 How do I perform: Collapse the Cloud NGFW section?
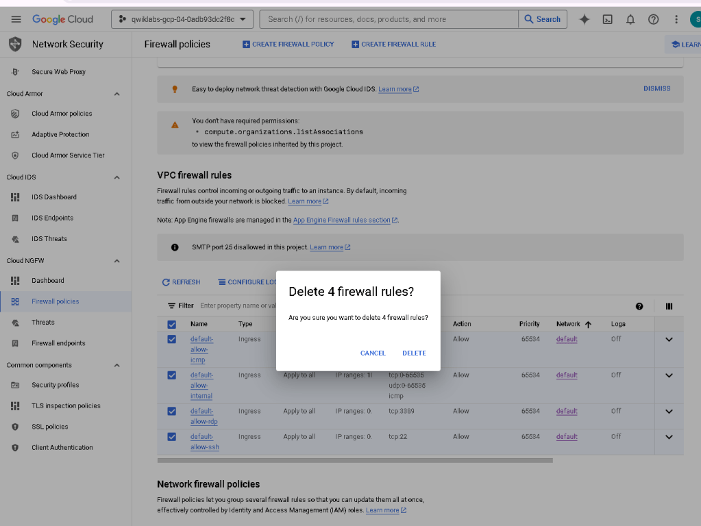tap(116, 261)
